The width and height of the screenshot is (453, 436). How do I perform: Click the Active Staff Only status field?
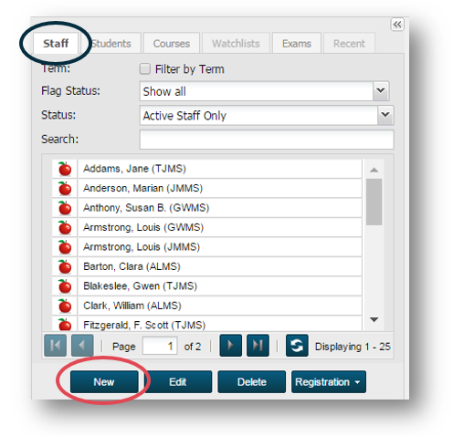pos(258,115)
